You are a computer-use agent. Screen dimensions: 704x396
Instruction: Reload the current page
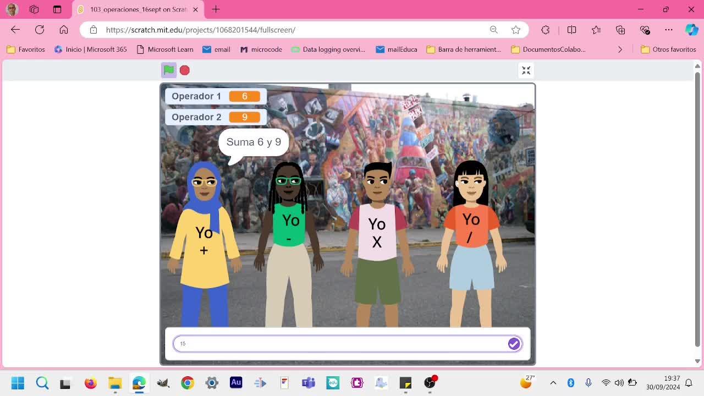click(40, 30)
